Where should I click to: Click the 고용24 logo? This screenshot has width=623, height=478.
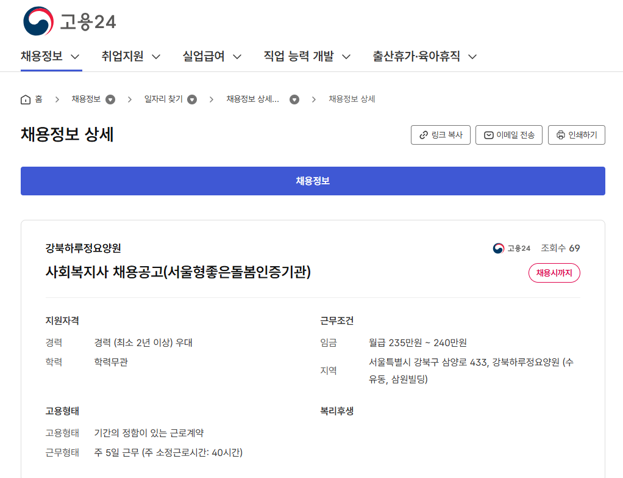pyautogui.click(x=68, y=21)
